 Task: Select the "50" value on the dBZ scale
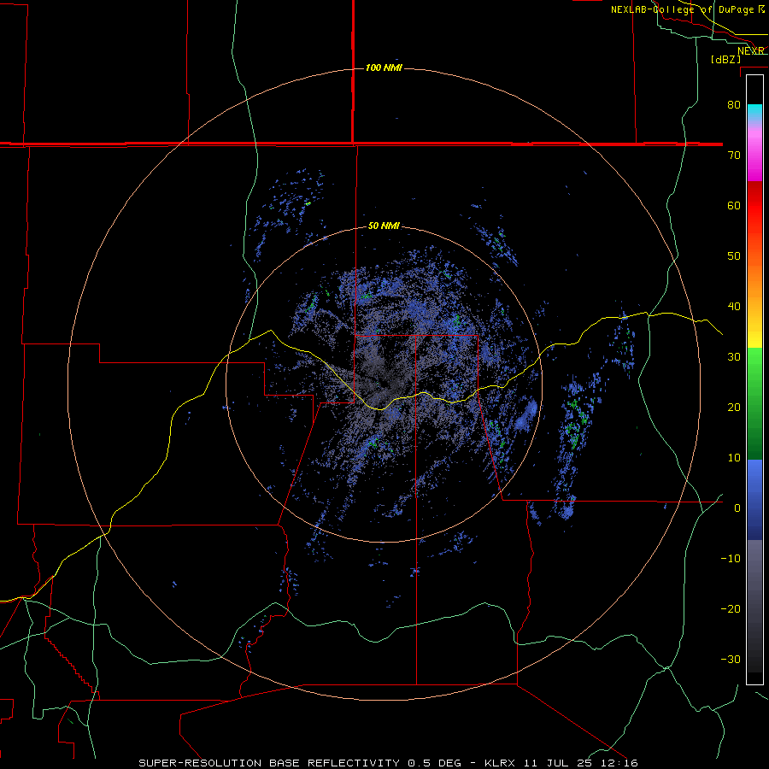734,256
